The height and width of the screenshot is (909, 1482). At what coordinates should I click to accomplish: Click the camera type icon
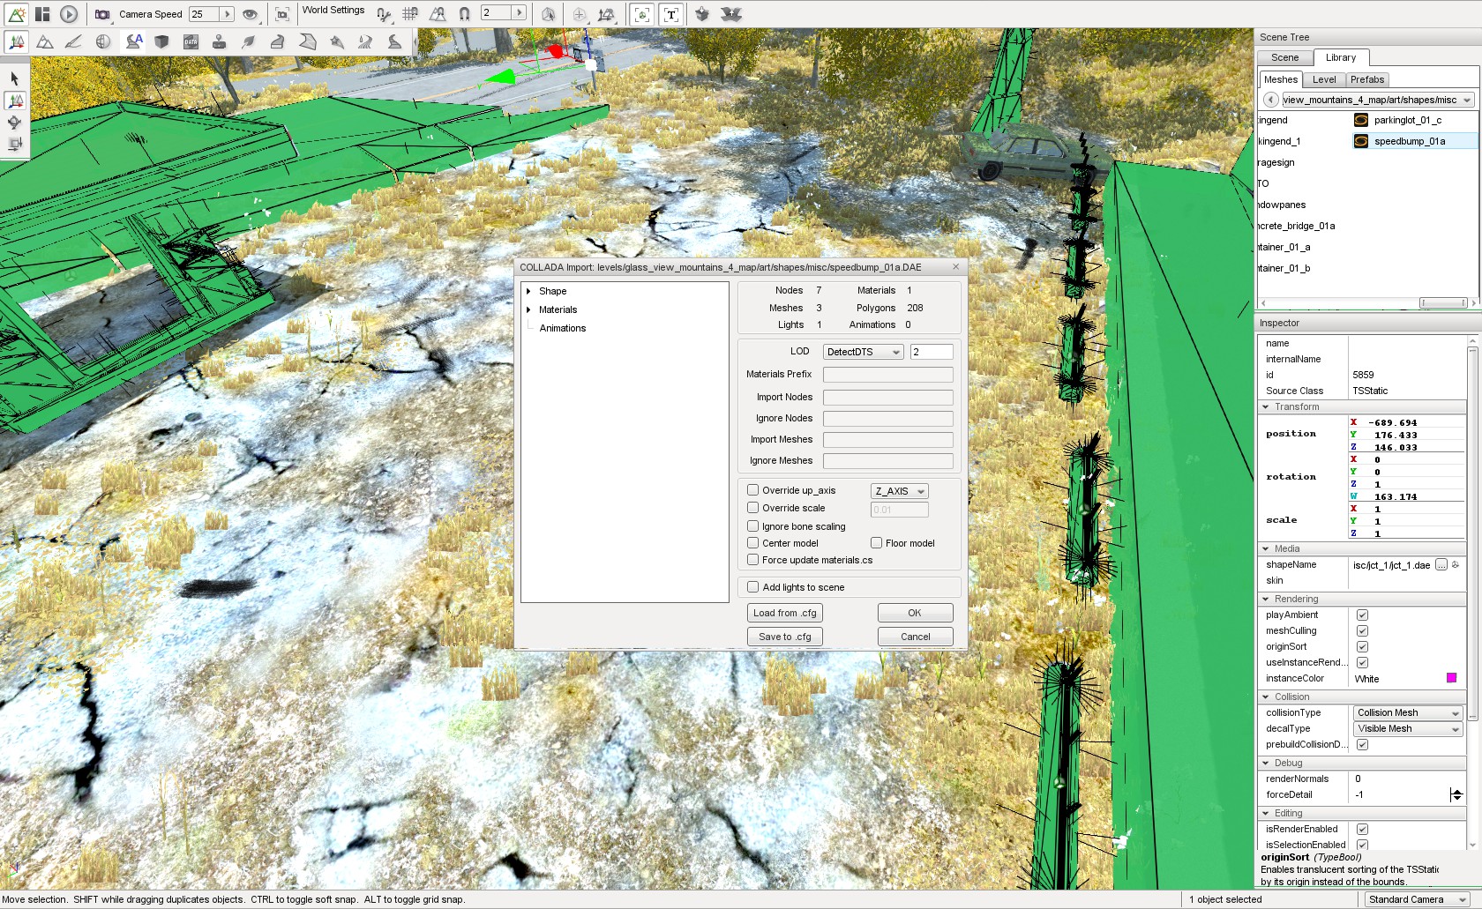click(102, 14)
